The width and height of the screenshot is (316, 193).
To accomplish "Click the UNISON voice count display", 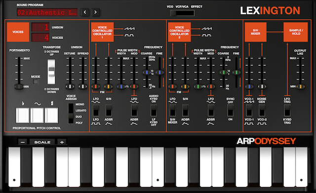I will point(40,27).
